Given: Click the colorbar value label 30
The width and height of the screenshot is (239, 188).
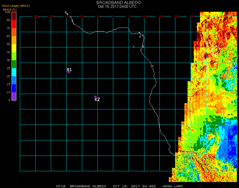Looking at the screenshot, I should [8, 60].
